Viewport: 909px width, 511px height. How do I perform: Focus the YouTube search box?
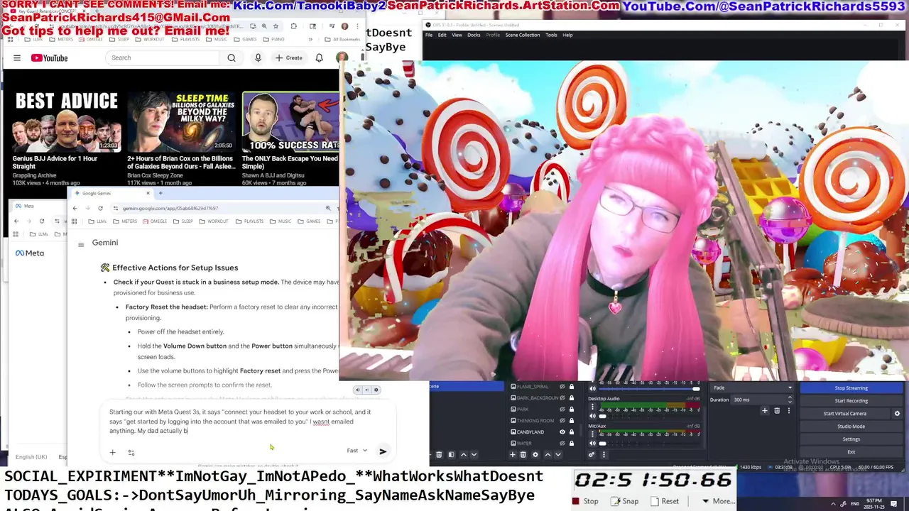[163, 58]
